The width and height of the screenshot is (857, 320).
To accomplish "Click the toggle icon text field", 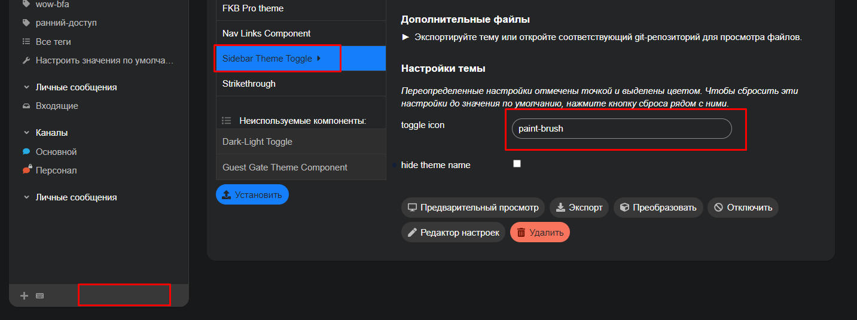I will (x=621, y=129).
